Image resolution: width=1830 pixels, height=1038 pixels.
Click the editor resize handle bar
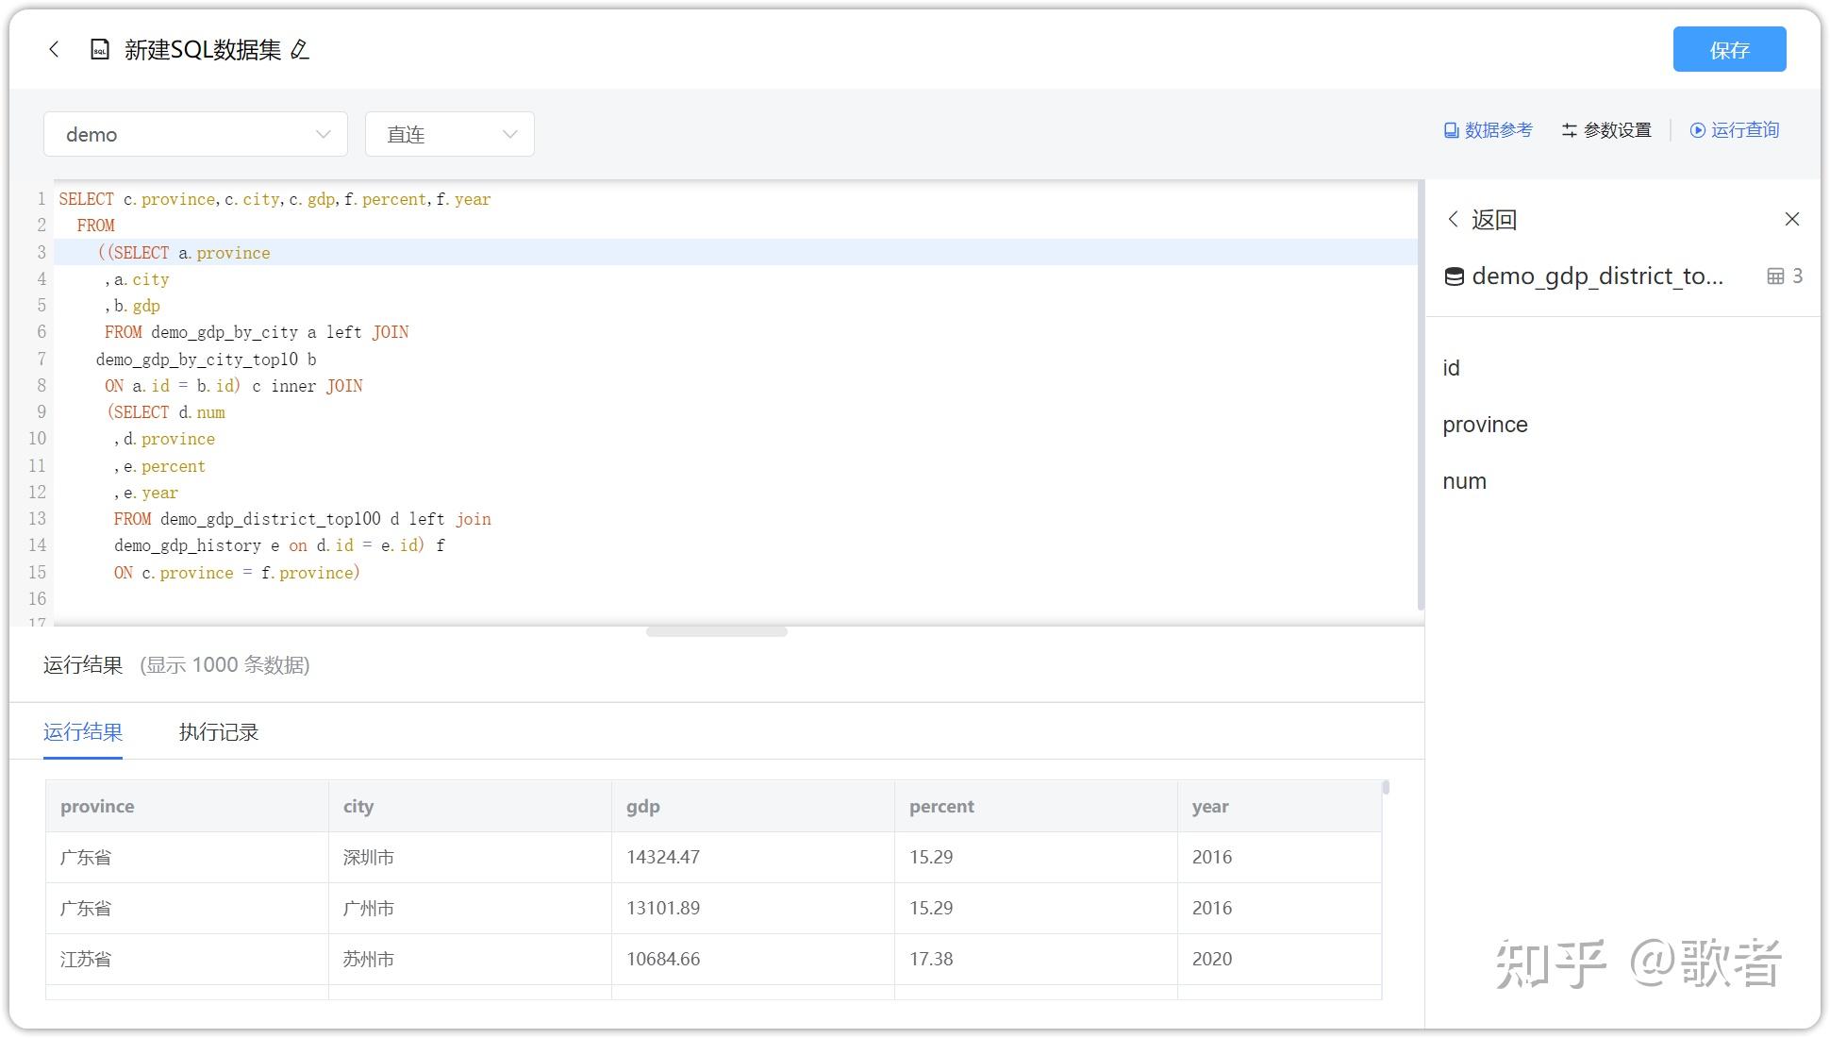click(717, 631)
